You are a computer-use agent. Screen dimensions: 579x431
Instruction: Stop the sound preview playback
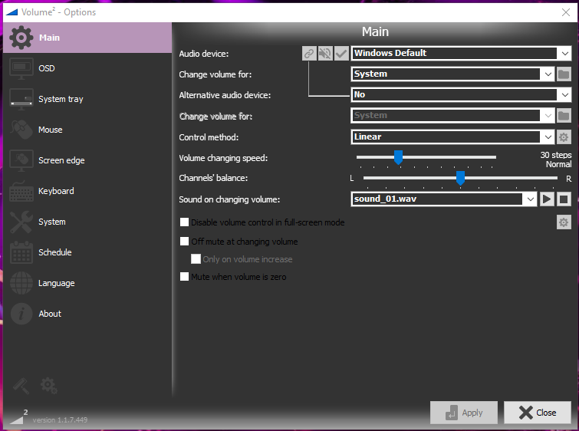pos(564,199)
